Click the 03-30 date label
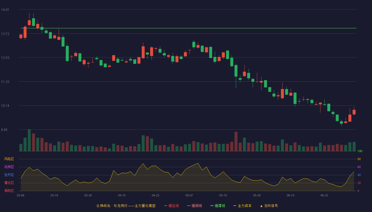 tap(88, 195)
